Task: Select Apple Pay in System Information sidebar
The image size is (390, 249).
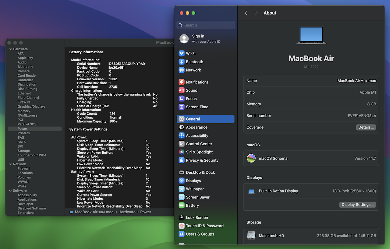Action: click(25, 58)
